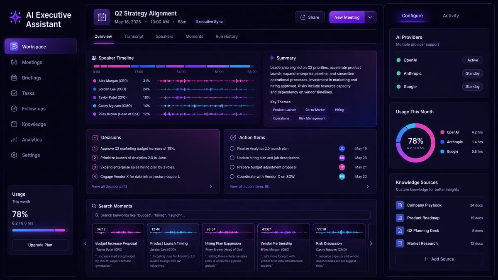
Task: Switch to the Run History tab
Action: tap(227, 37)
